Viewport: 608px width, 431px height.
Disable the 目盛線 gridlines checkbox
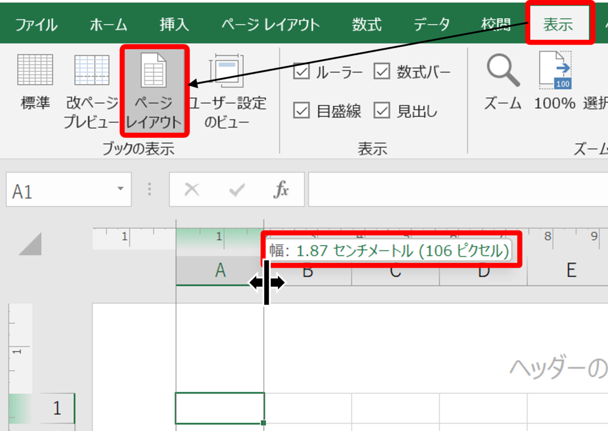pos(302,111)
